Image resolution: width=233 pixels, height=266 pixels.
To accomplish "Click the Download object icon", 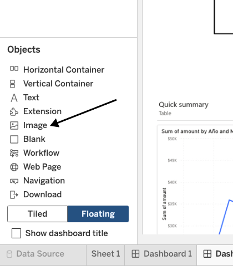I will coord(14,195).
